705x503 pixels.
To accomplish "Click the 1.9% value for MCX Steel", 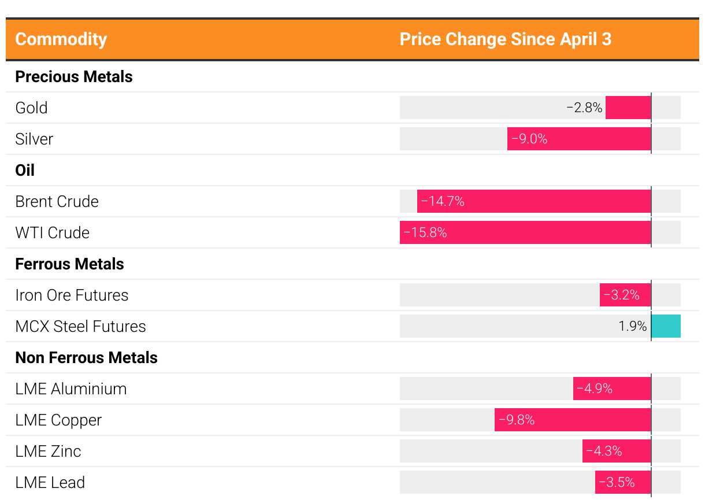I will coord(633,326).
